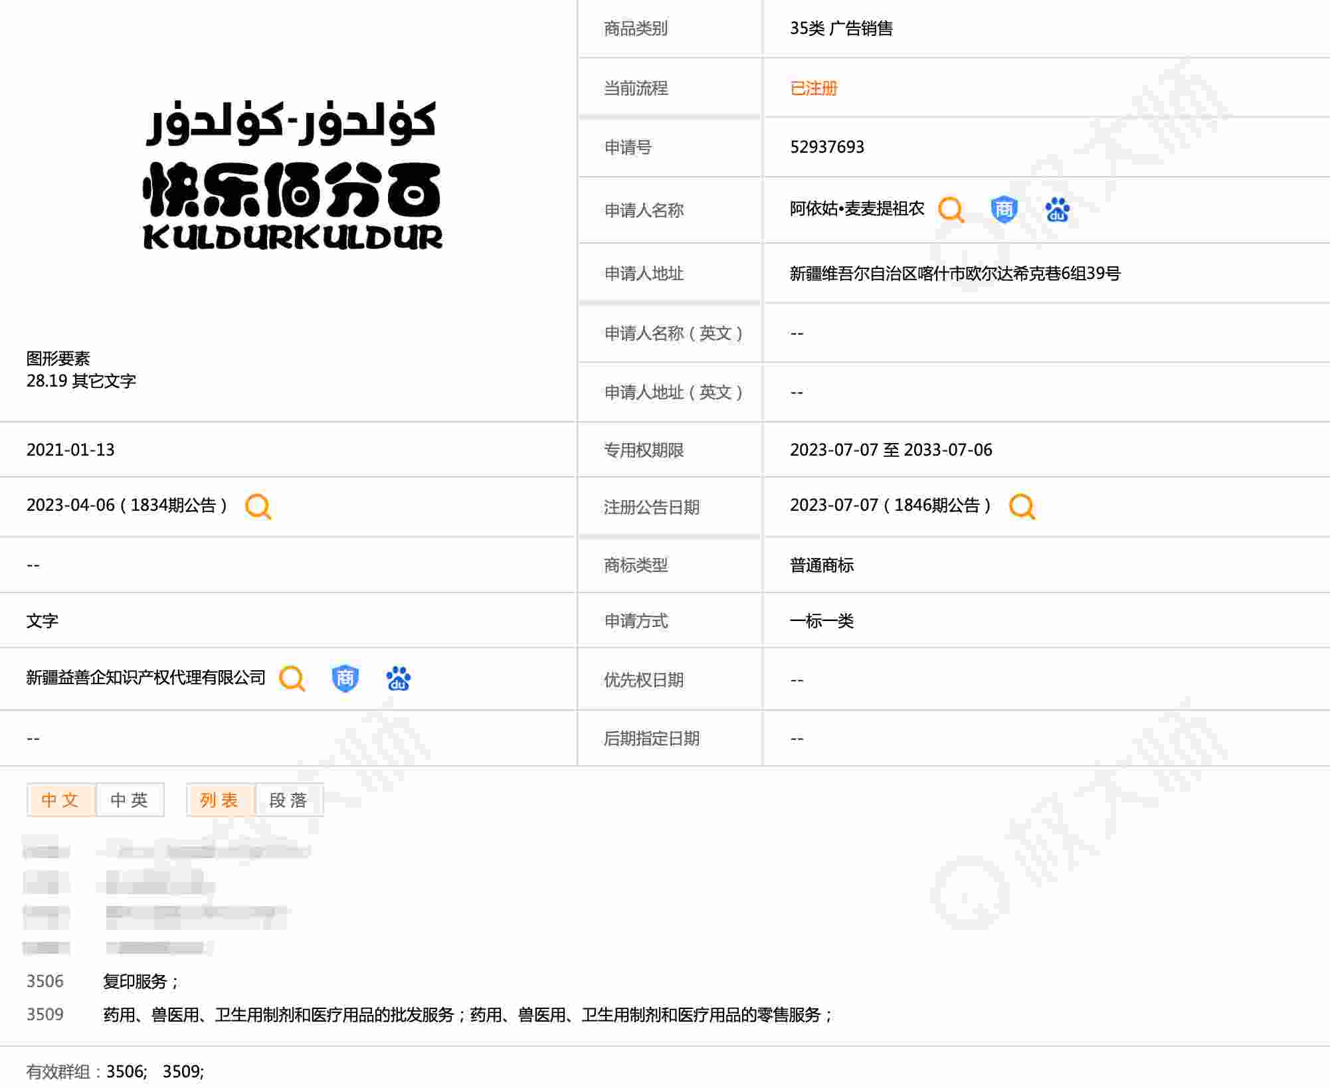
Task: Click the 快乐佰分百 trademark logo image
Action: click(x=292, y=176)
